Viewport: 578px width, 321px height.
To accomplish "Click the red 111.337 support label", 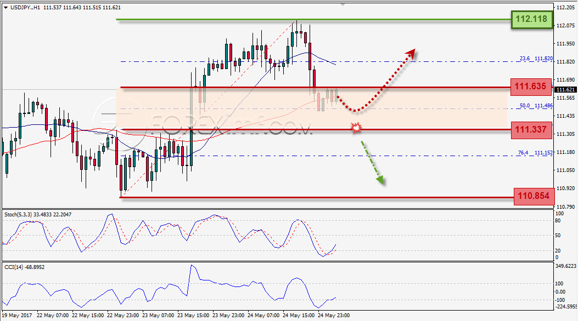I will pos(531,130).
